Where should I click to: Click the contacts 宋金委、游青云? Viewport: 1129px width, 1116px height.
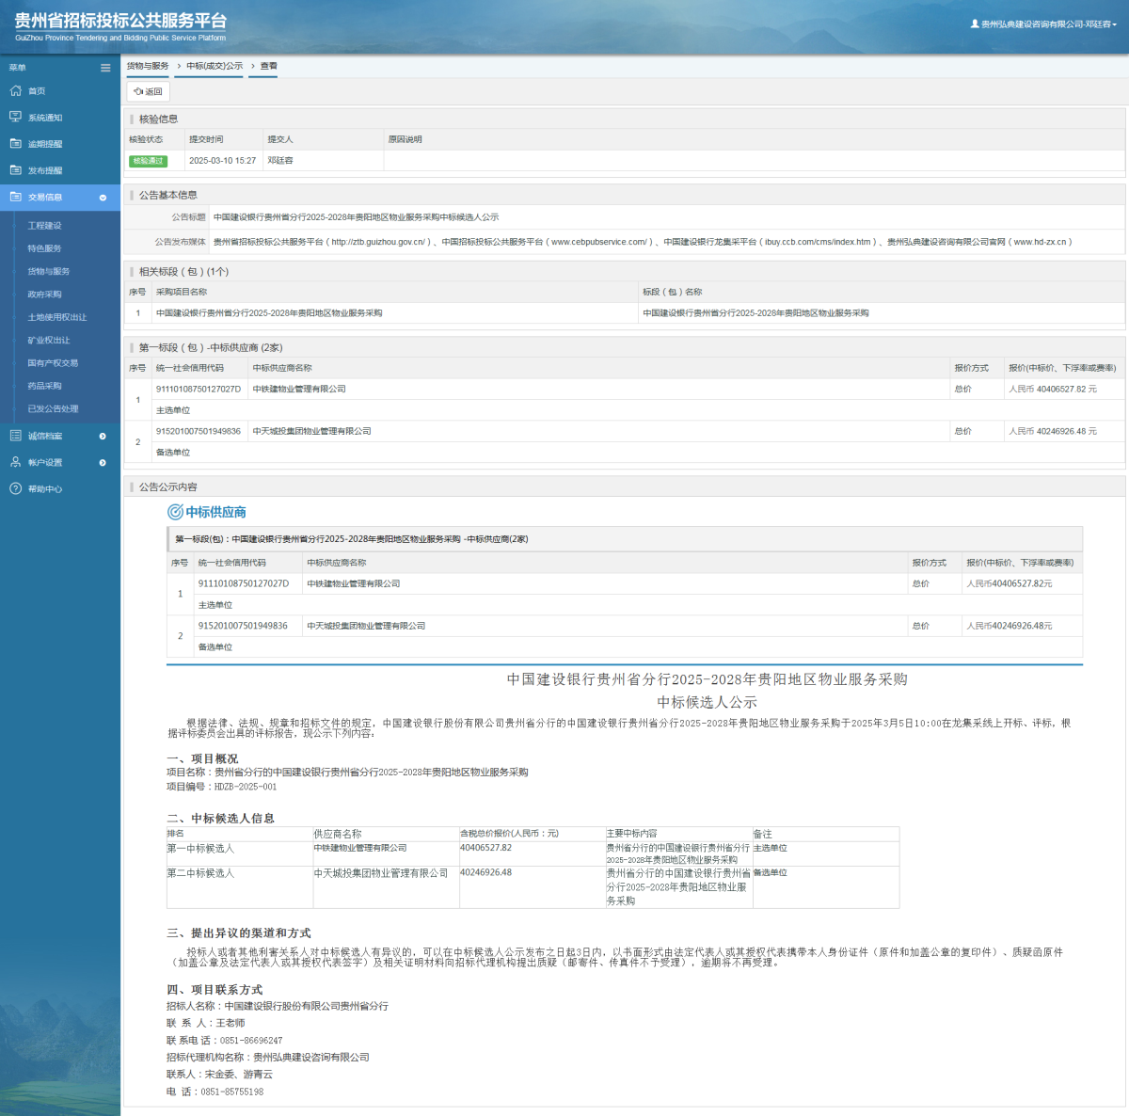(x=239, y=1075)
